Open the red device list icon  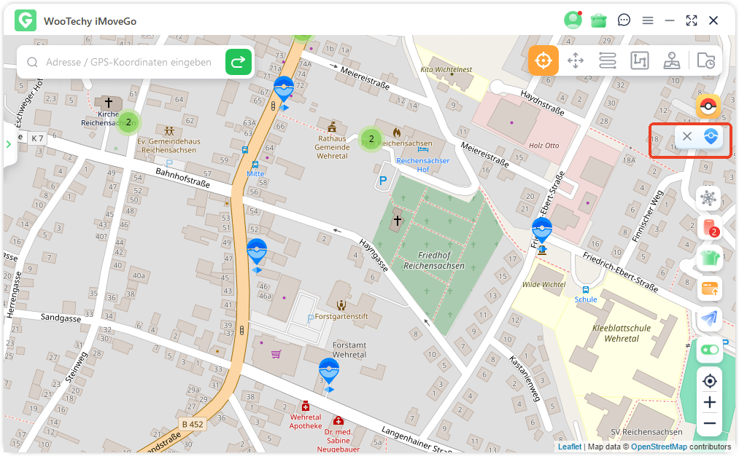708,227
